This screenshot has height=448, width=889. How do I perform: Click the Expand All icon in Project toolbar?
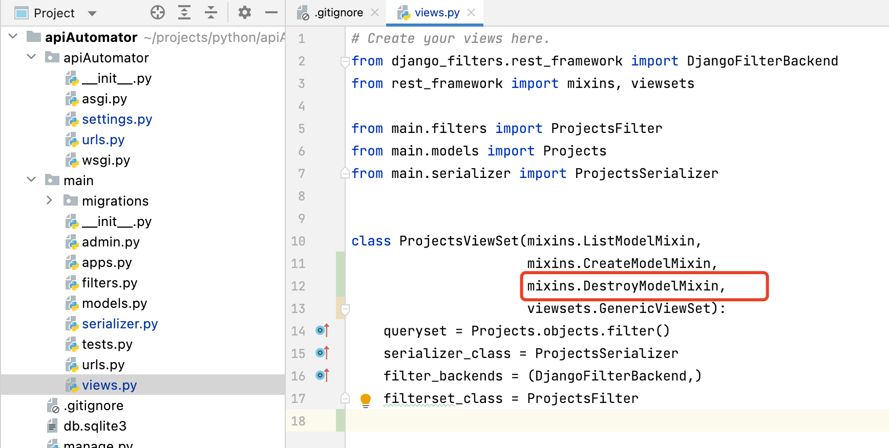(x=184, y=13)
